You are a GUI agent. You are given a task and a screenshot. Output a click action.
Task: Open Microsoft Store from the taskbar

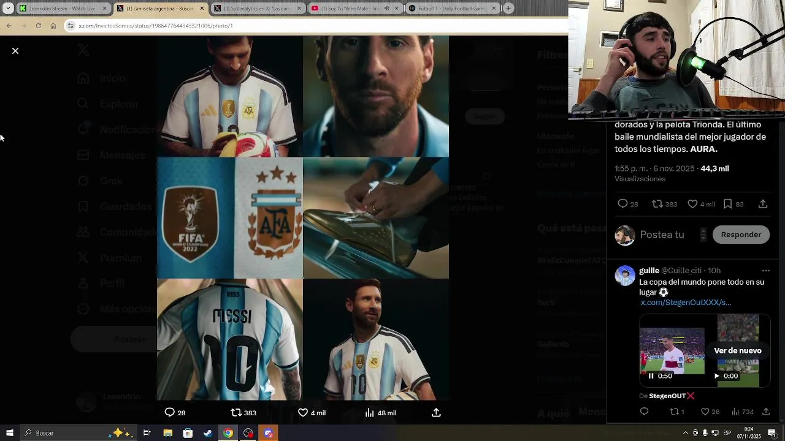188,433
